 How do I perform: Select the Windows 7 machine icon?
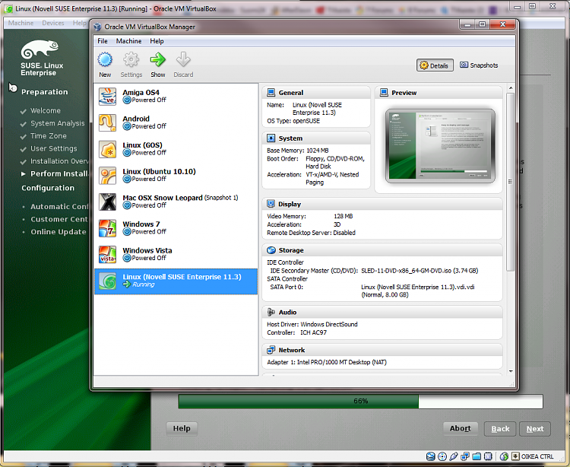click(108, 228)
